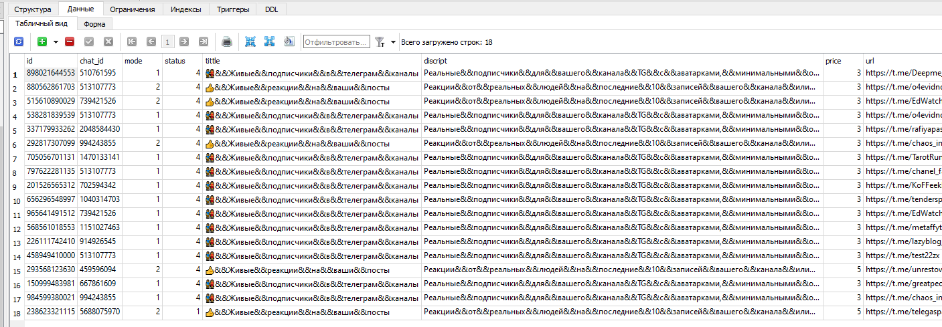Apply the filter with the funnel icon
The height and width of the screenshot is (327, 942).
point(380,41)
